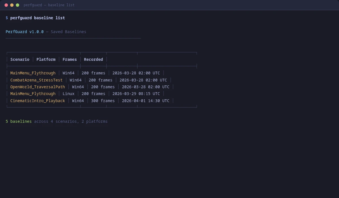Select the Scenario column header
The width and height of the screenshot is (339, 198).
[x=20, y=59]
